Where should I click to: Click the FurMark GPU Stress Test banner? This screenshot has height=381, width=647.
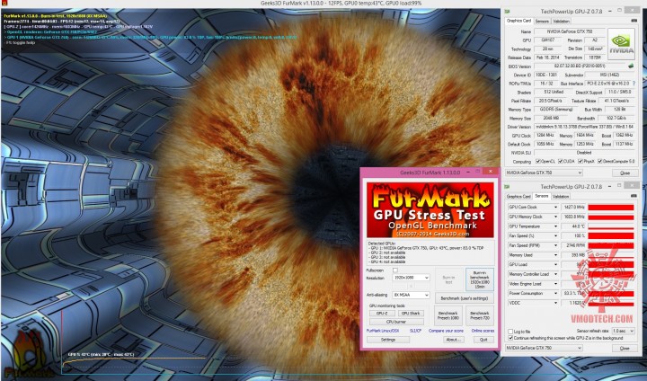tap(430, 210)
